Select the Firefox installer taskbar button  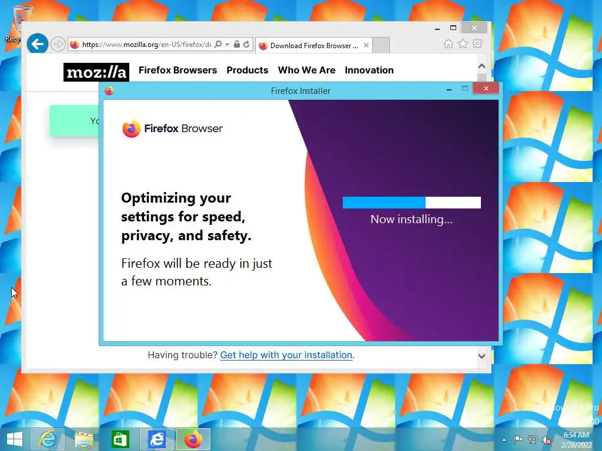tap(193, 439)
